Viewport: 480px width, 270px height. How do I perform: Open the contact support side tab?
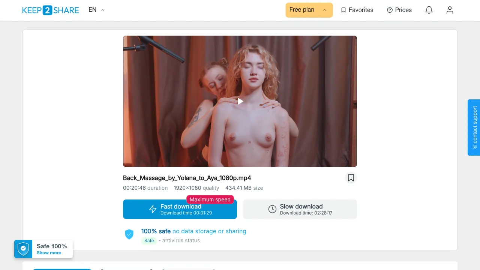[x=474, y=127]
